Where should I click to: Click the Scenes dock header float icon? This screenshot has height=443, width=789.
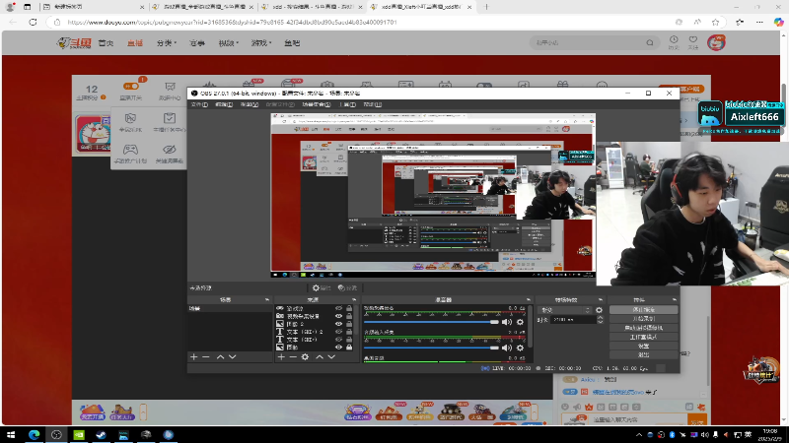(266, 299)
